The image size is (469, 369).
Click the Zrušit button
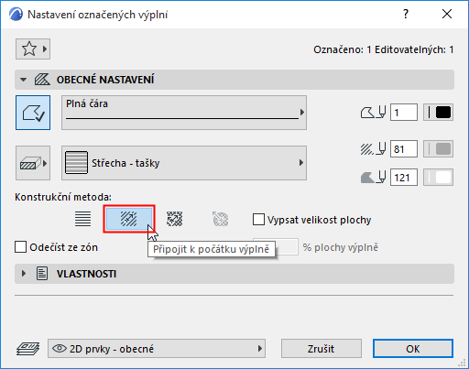(322, 349)
